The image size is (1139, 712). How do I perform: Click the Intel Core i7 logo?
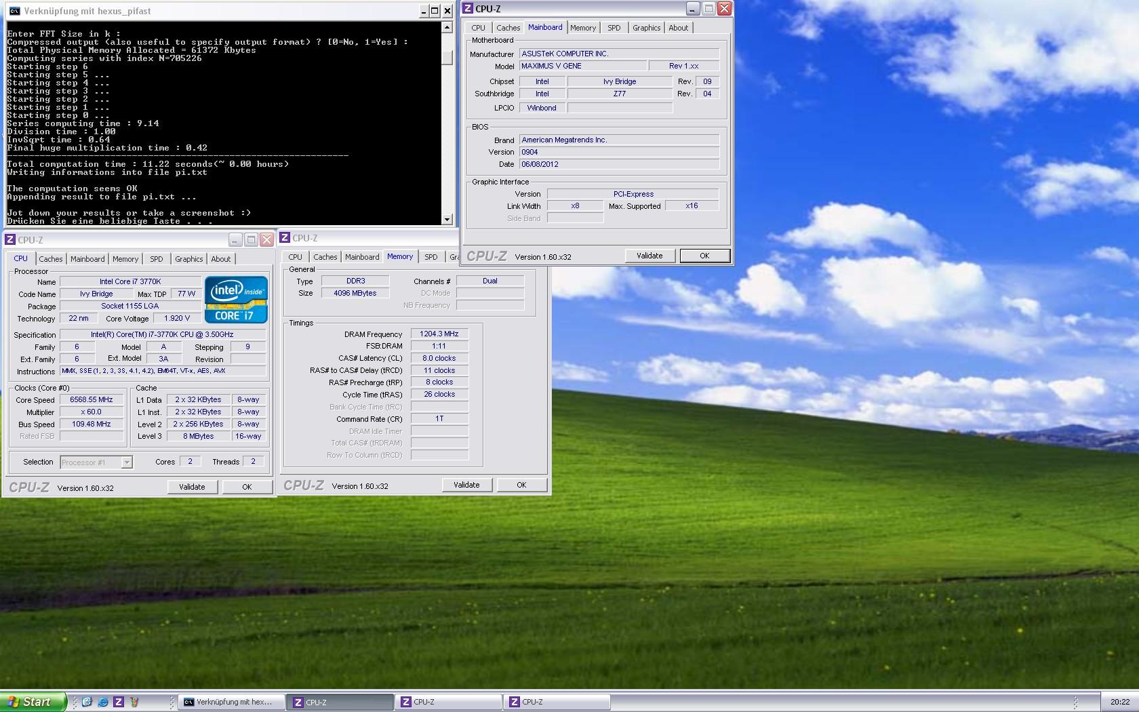point(236,300)
